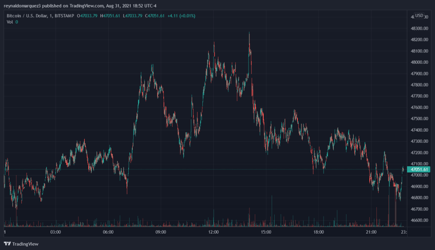The image size is (435, 250).
Task: Click the 47900.00 price axis label
Action: pos(419,74)
